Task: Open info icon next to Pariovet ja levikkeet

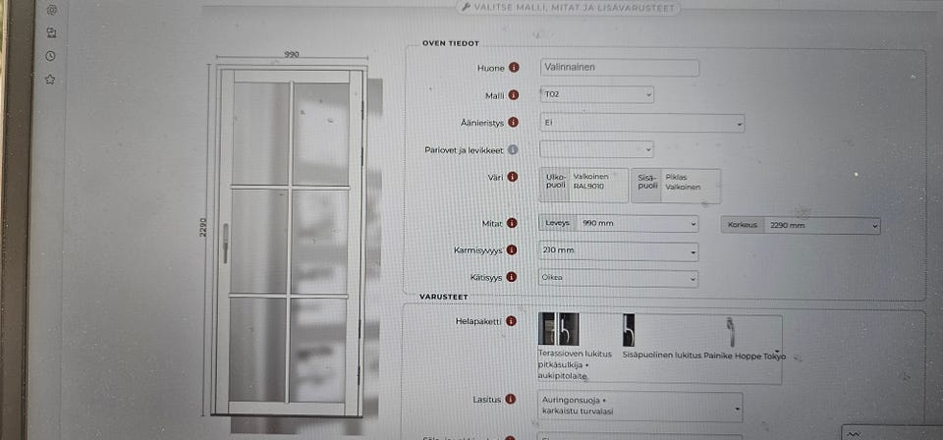Action: tap(513, 149)
